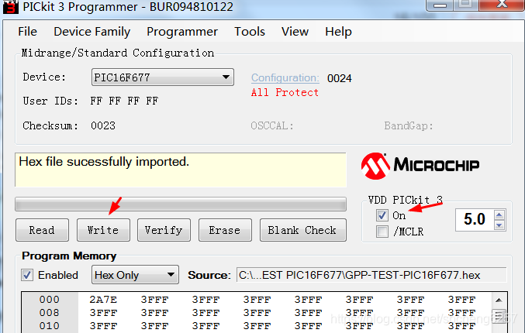The image size is (525, 333).
Task: Click the Microchip logo
Action: click(x=420, y=166)
